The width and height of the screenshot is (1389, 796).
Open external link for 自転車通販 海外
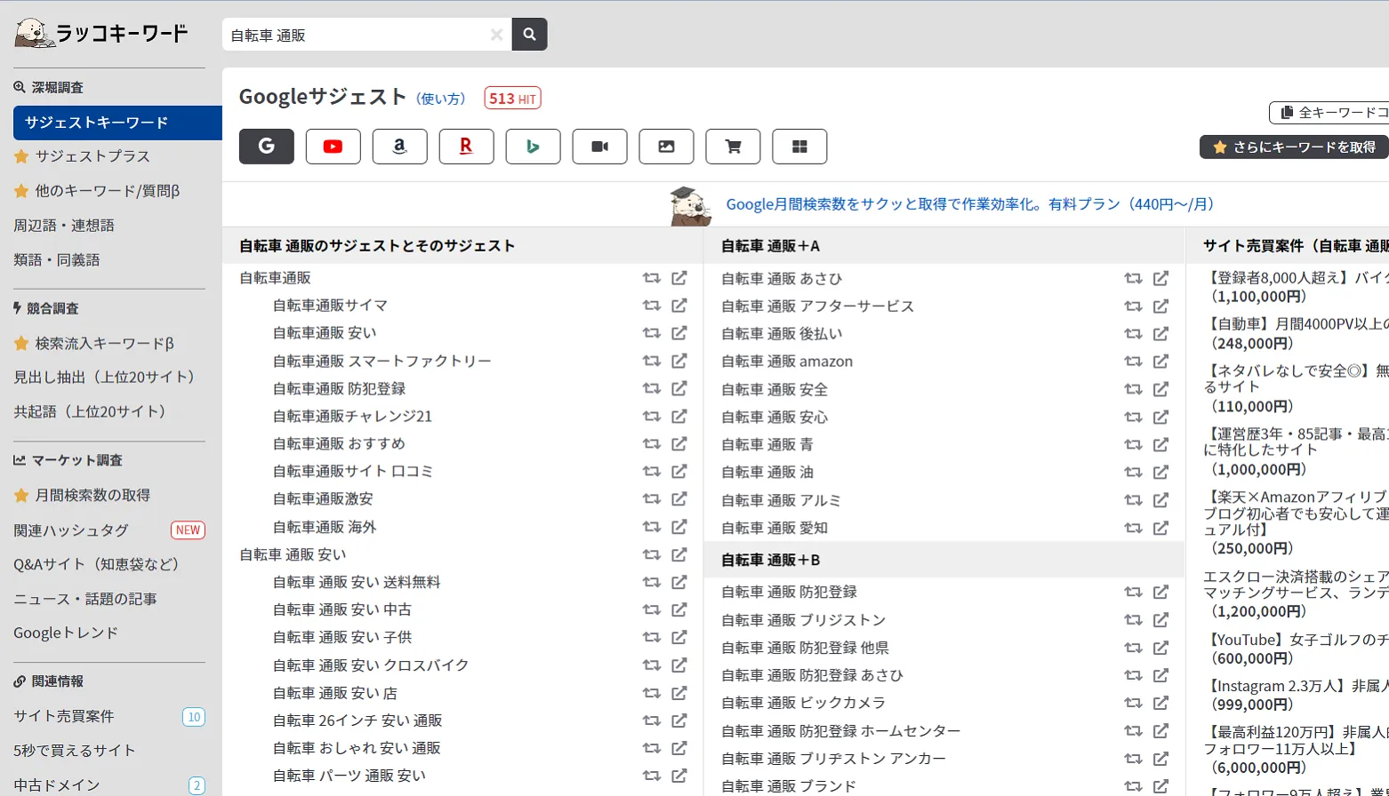tap(679, 527)
